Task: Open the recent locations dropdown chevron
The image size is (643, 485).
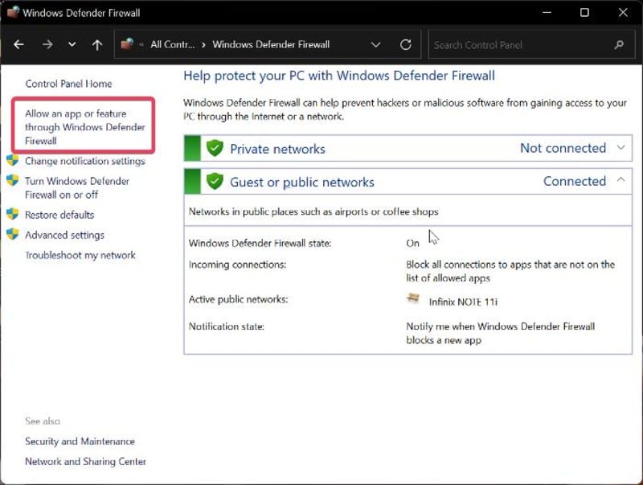Action: click(72, 44)
